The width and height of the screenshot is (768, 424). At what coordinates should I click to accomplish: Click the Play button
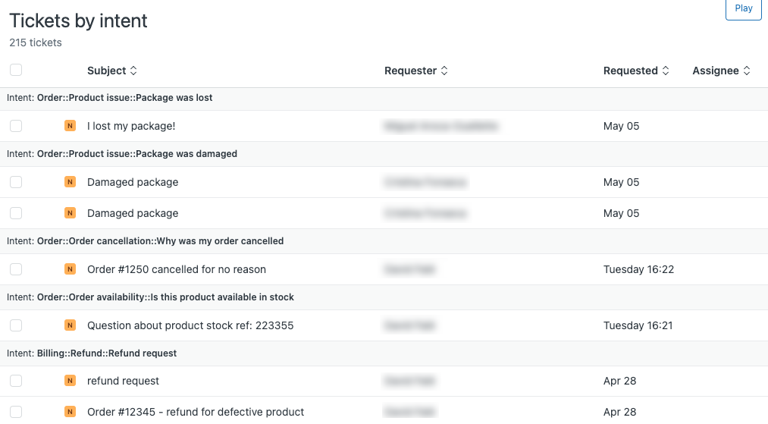(x=744, y=8)
